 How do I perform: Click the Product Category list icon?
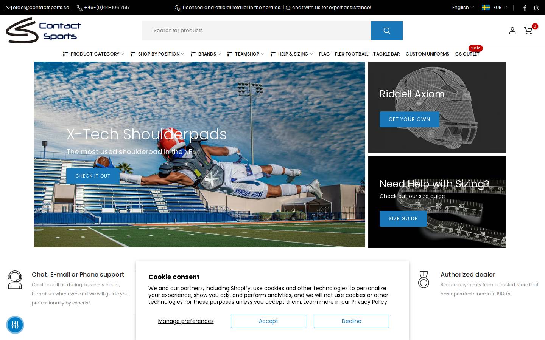tap(65, 54)
